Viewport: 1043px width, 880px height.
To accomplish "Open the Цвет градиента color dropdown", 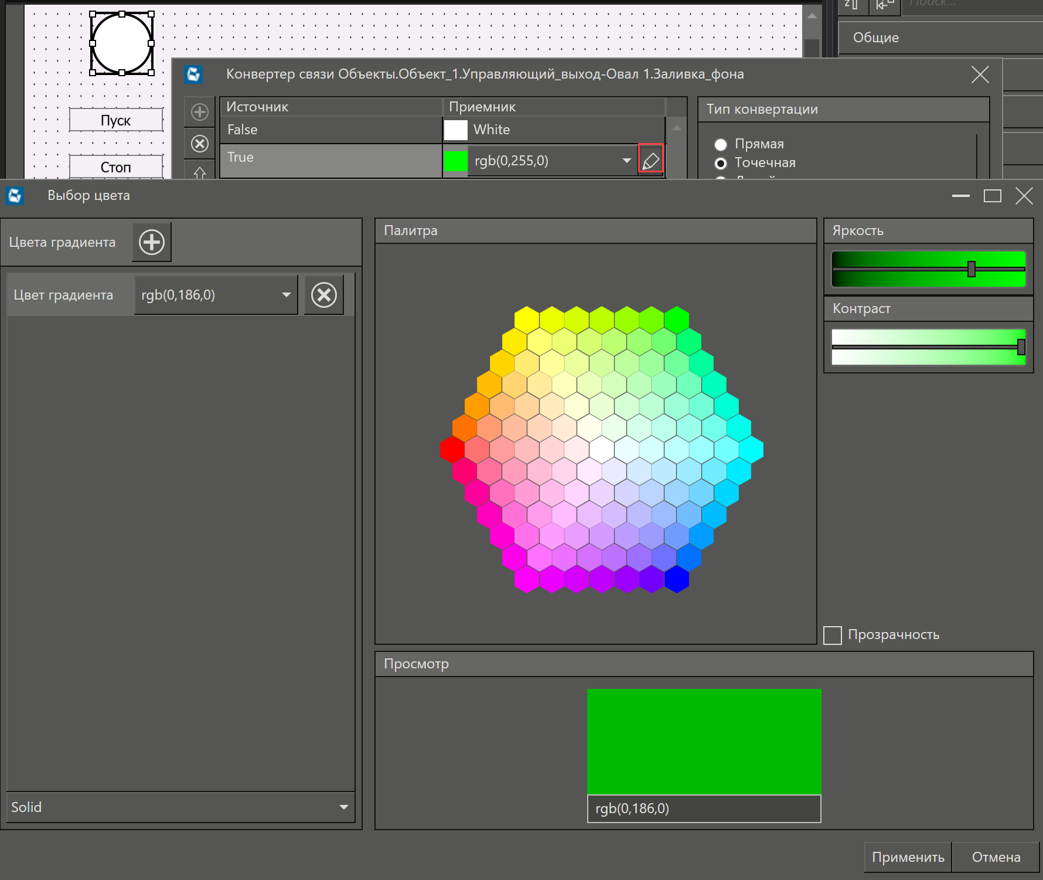I will 286,295.
